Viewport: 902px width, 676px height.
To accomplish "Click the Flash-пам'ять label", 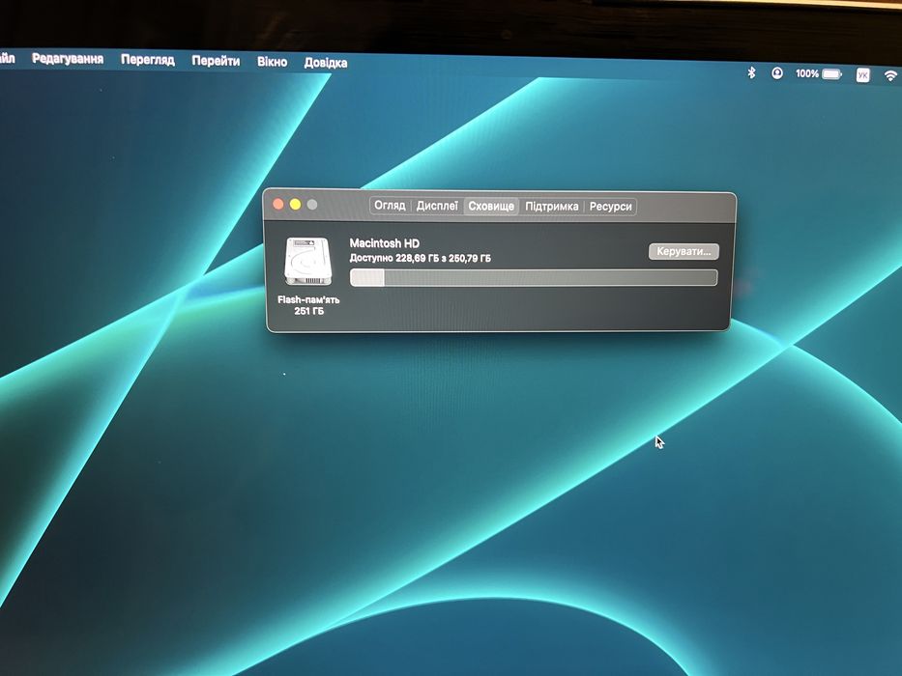I will click(308, 299).
